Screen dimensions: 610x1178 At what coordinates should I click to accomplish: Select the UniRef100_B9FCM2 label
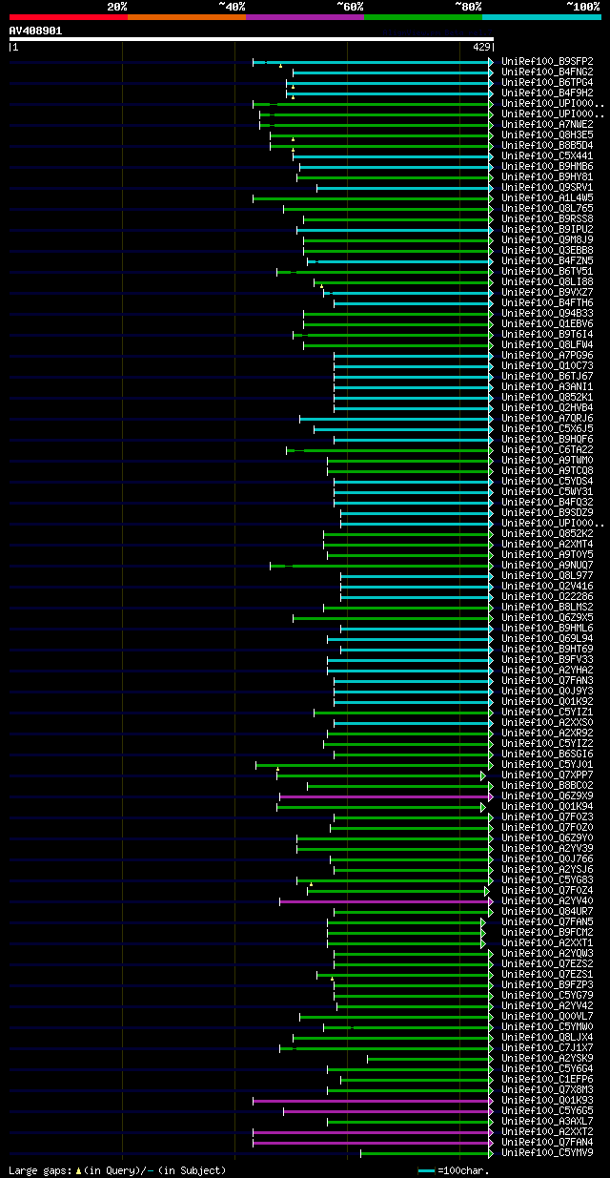(x=547, y=932)
